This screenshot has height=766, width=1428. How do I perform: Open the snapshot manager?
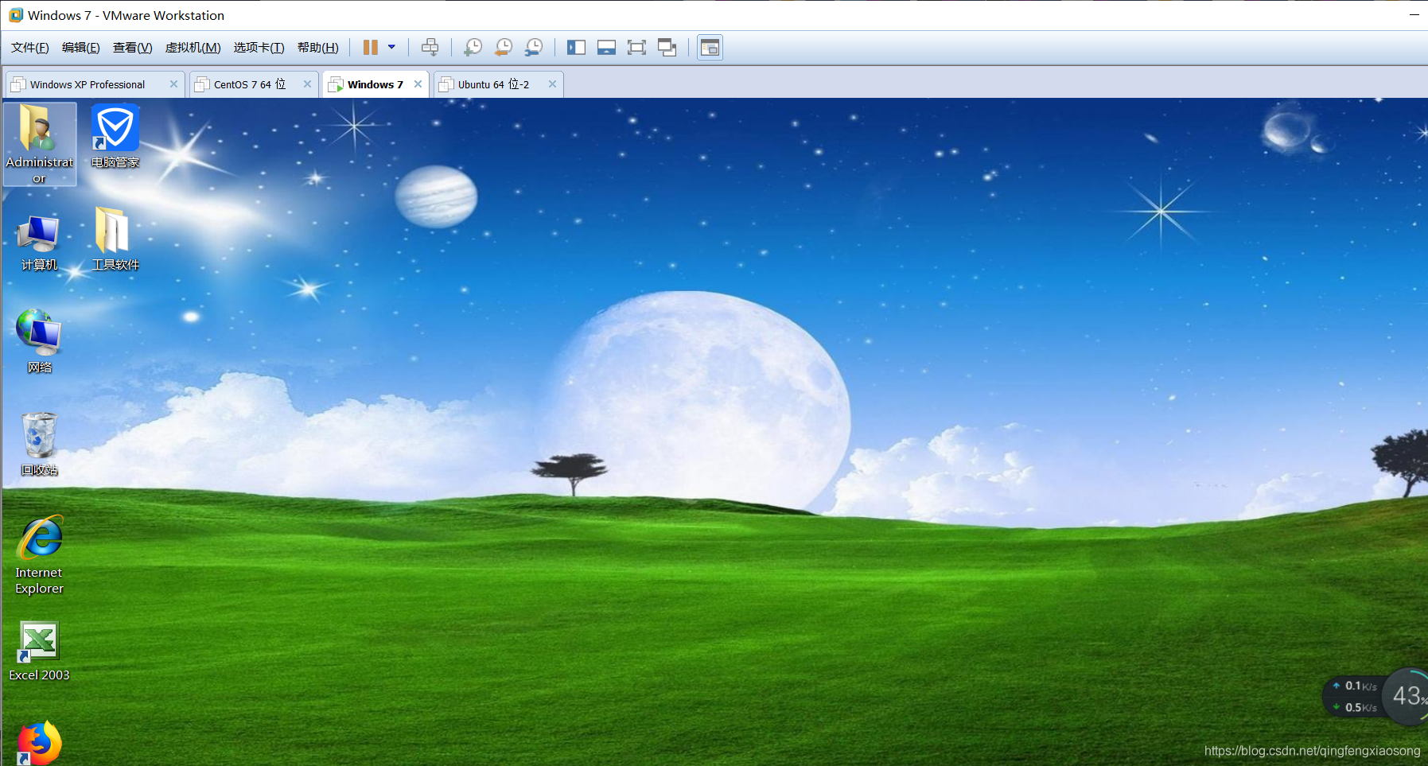point(534,48)
